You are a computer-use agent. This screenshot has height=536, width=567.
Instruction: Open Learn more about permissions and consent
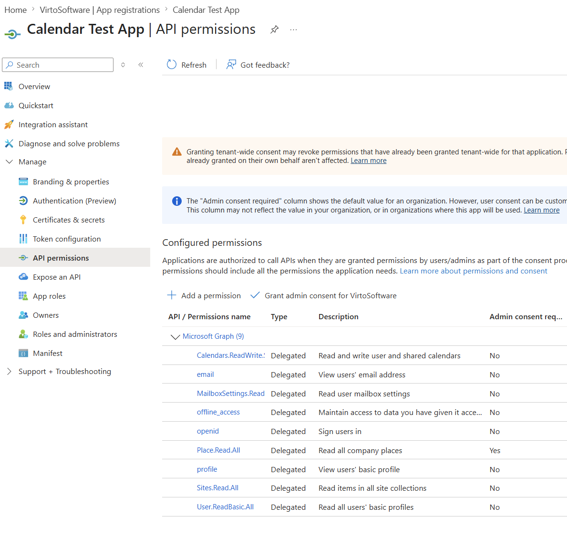tap(474, 271)
